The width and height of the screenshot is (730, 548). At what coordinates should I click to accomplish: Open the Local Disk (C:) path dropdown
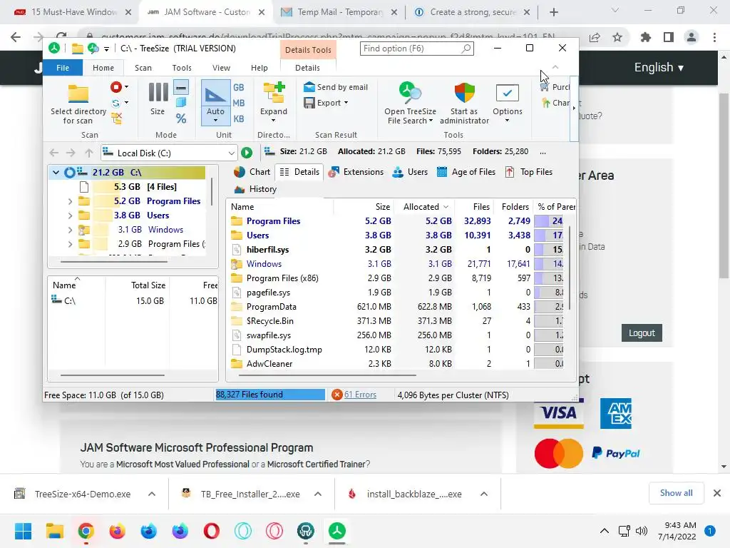pyautogui.click(x=232, y=153)
